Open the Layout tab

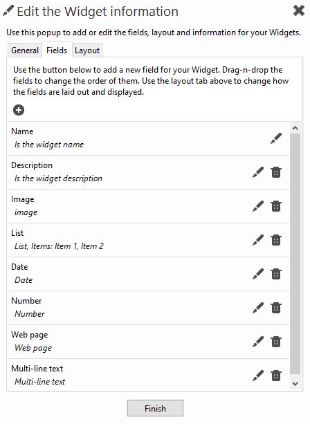click(87, 50)
